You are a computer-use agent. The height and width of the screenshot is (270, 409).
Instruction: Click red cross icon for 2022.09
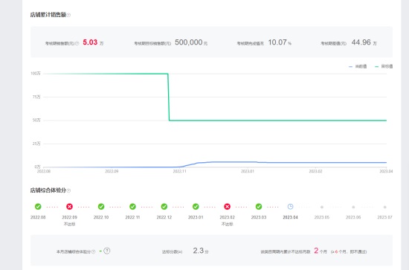(x=69, y=207)
